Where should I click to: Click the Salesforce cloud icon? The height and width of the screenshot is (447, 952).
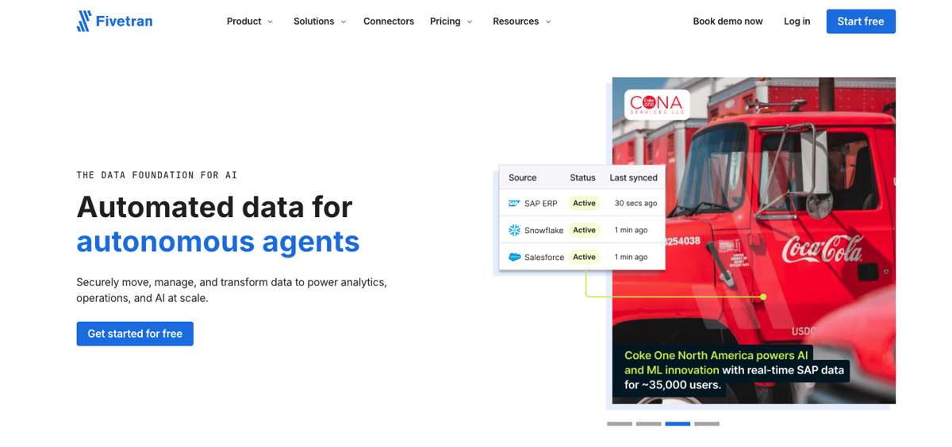pyautogui.click(x=514, y=258)
